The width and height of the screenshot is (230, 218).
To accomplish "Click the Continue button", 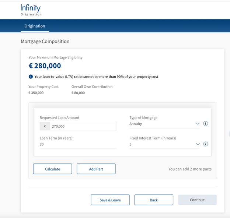I will (x=197, y=200).
